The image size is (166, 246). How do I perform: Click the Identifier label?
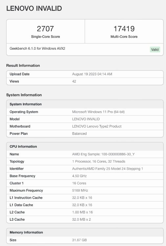17,169
